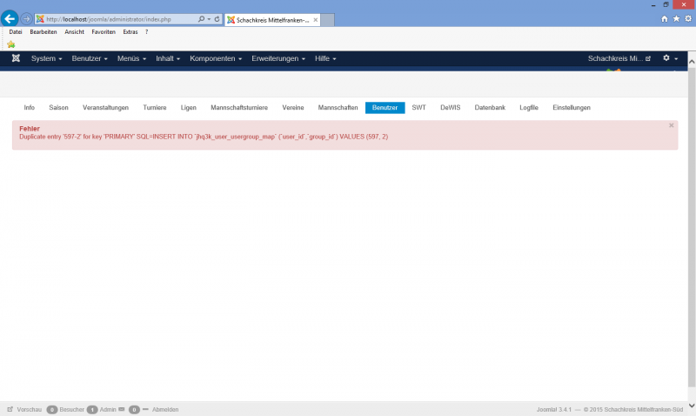Click the Abmelden logout link

[165, 409]
